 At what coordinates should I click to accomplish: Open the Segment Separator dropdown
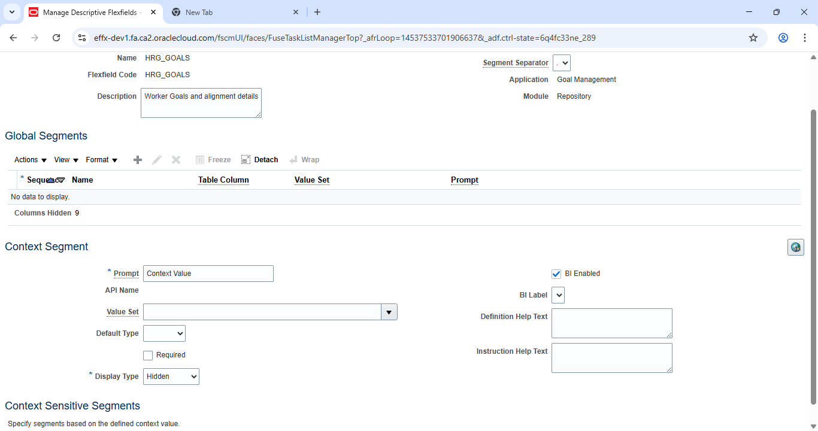pyautogui.click(x=562, y=63)
